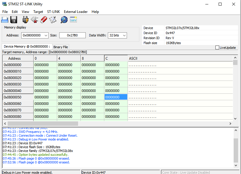Screen dimensions: 241x174
Task: Click the horizontal scroll left arrow
Action: [5, 123]
